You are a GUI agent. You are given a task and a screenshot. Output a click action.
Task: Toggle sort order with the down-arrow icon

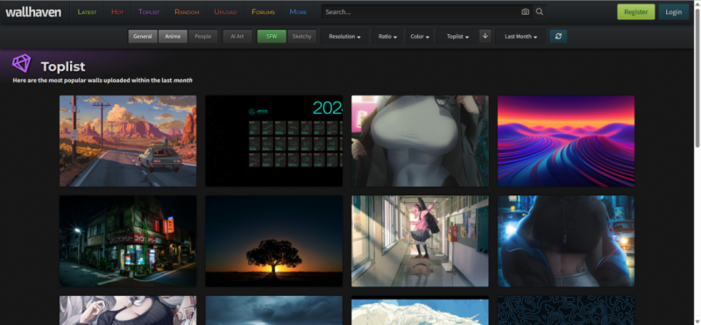[485, 36]
